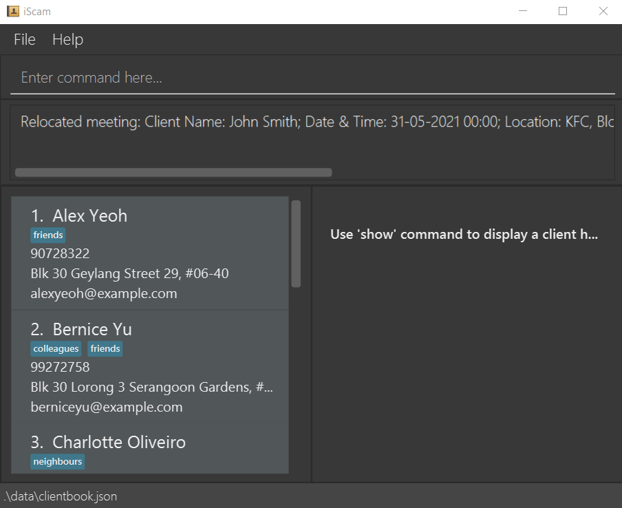Select the Bernice Yu client name
Viewport: 622px width, 508px height.
[92, 330]
